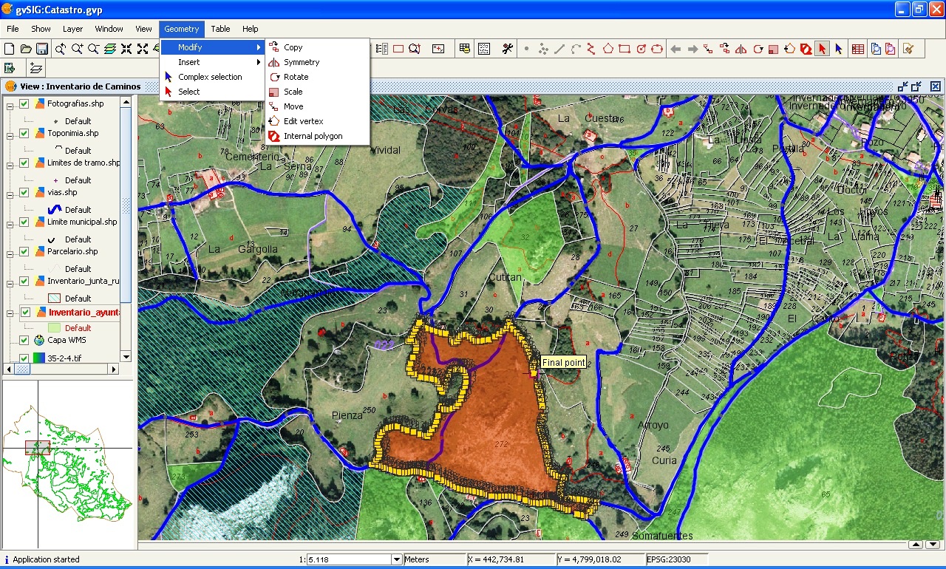This screenshot has height=569, width=946.
Task: Select the Ellipse drawing tool
Action: point(658,49)
